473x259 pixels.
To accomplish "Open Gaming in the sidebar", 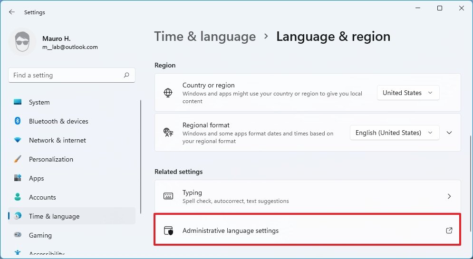I will [x=40, y=235].
